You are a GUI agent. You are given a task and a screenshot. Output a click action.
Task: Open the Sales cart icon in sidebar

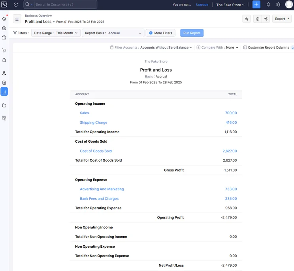[x=4, y=50]
